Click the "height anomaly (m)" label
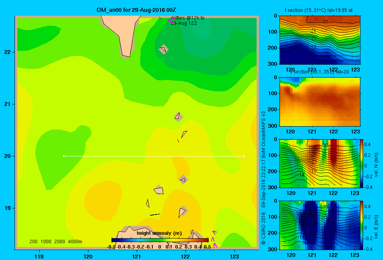383x260 pixels. pyautogui.click(x=159, y=233)
